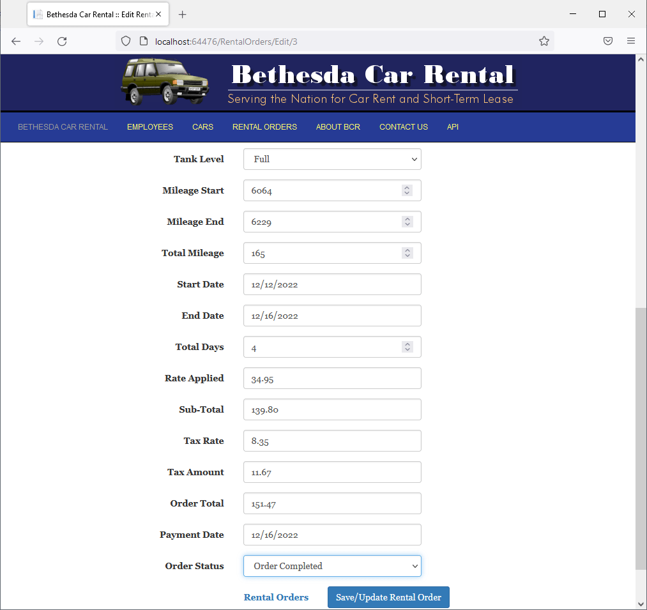Open the Firefox hamburger menu
Viewport: 647px width, 610px height.
click(631, 40)
